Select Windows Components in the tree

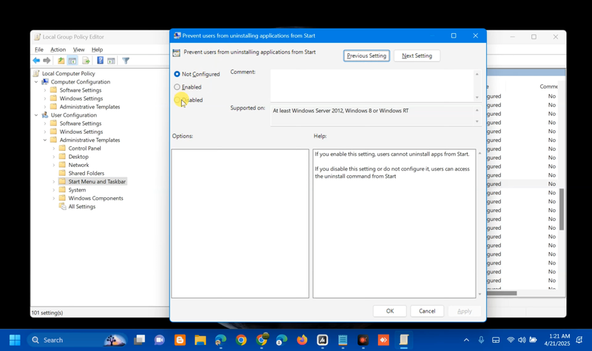95,198
